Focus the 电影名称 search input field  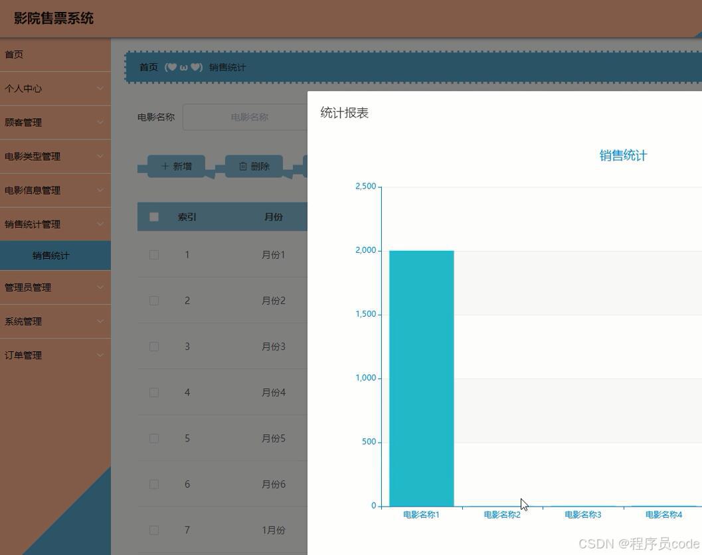point(245,118)
